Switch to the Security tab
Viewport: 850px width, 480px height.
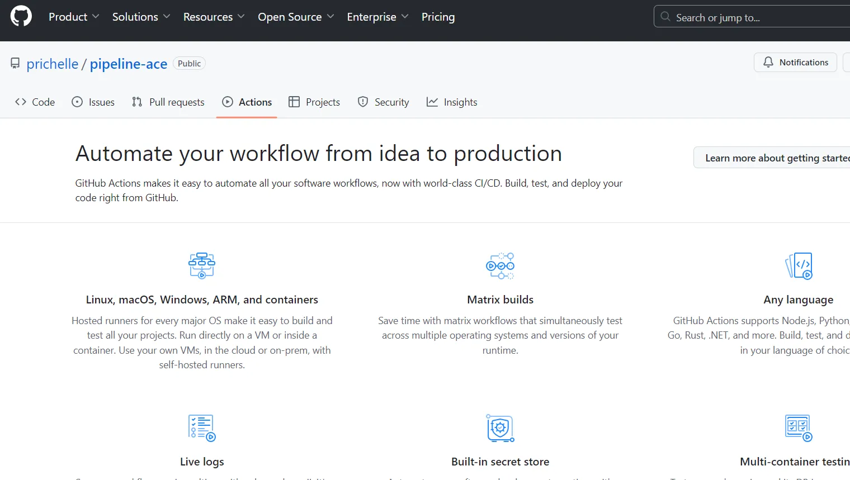[384, 102]
